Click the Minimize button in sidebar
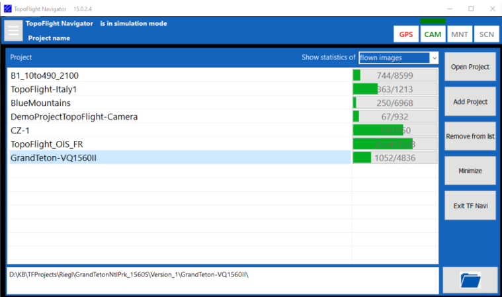The image size is (502, 297). click(470, 171)
